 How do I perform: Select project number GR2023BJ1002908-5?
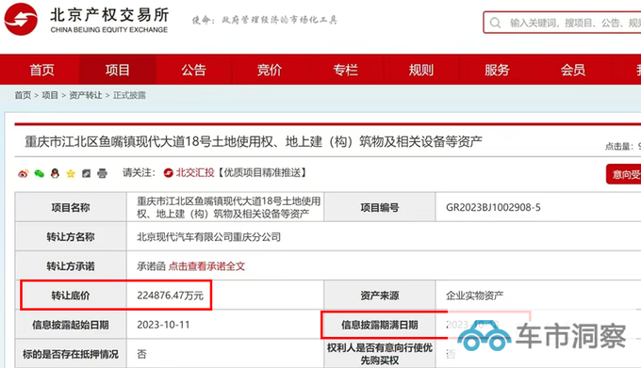pos(493,207)
